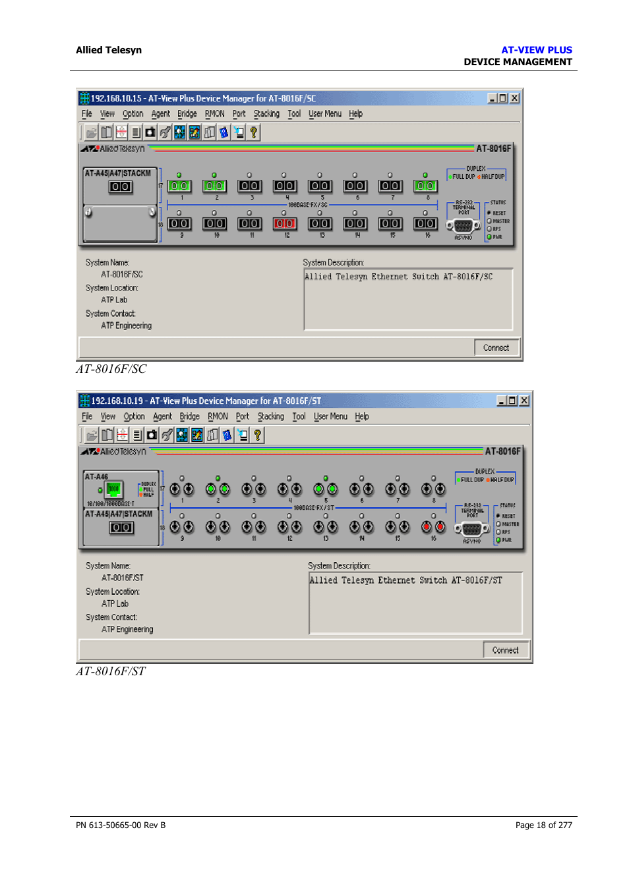This screenshot has height=890, width=629.
Task: Click the blue question book icon in AT-8016F/ST toolbar
Action: [227, 435]
